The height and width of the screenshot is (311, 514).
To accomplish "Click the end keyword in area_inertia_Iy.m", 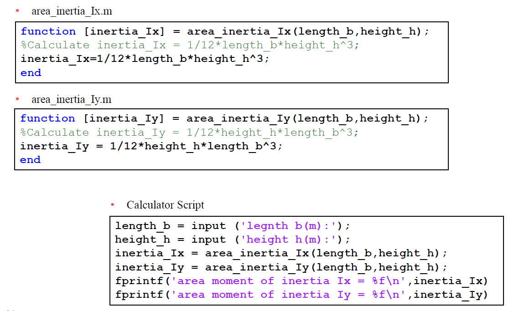I will (30, 160).
